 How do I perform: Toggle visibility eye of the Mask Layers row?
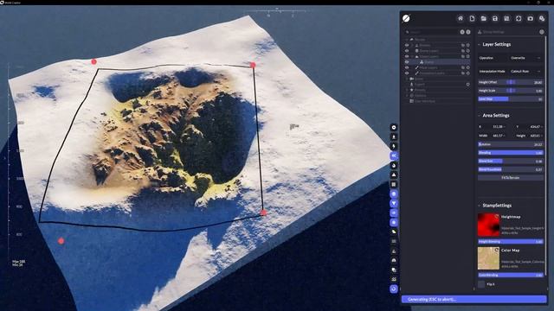(407, 67)
